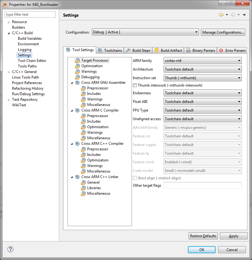Click the tree Optimization icon under Target Processor
Viewport: 252px width, 260px height.
77,66
